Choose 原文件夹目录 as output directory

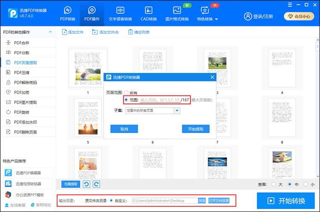(81, 200)
